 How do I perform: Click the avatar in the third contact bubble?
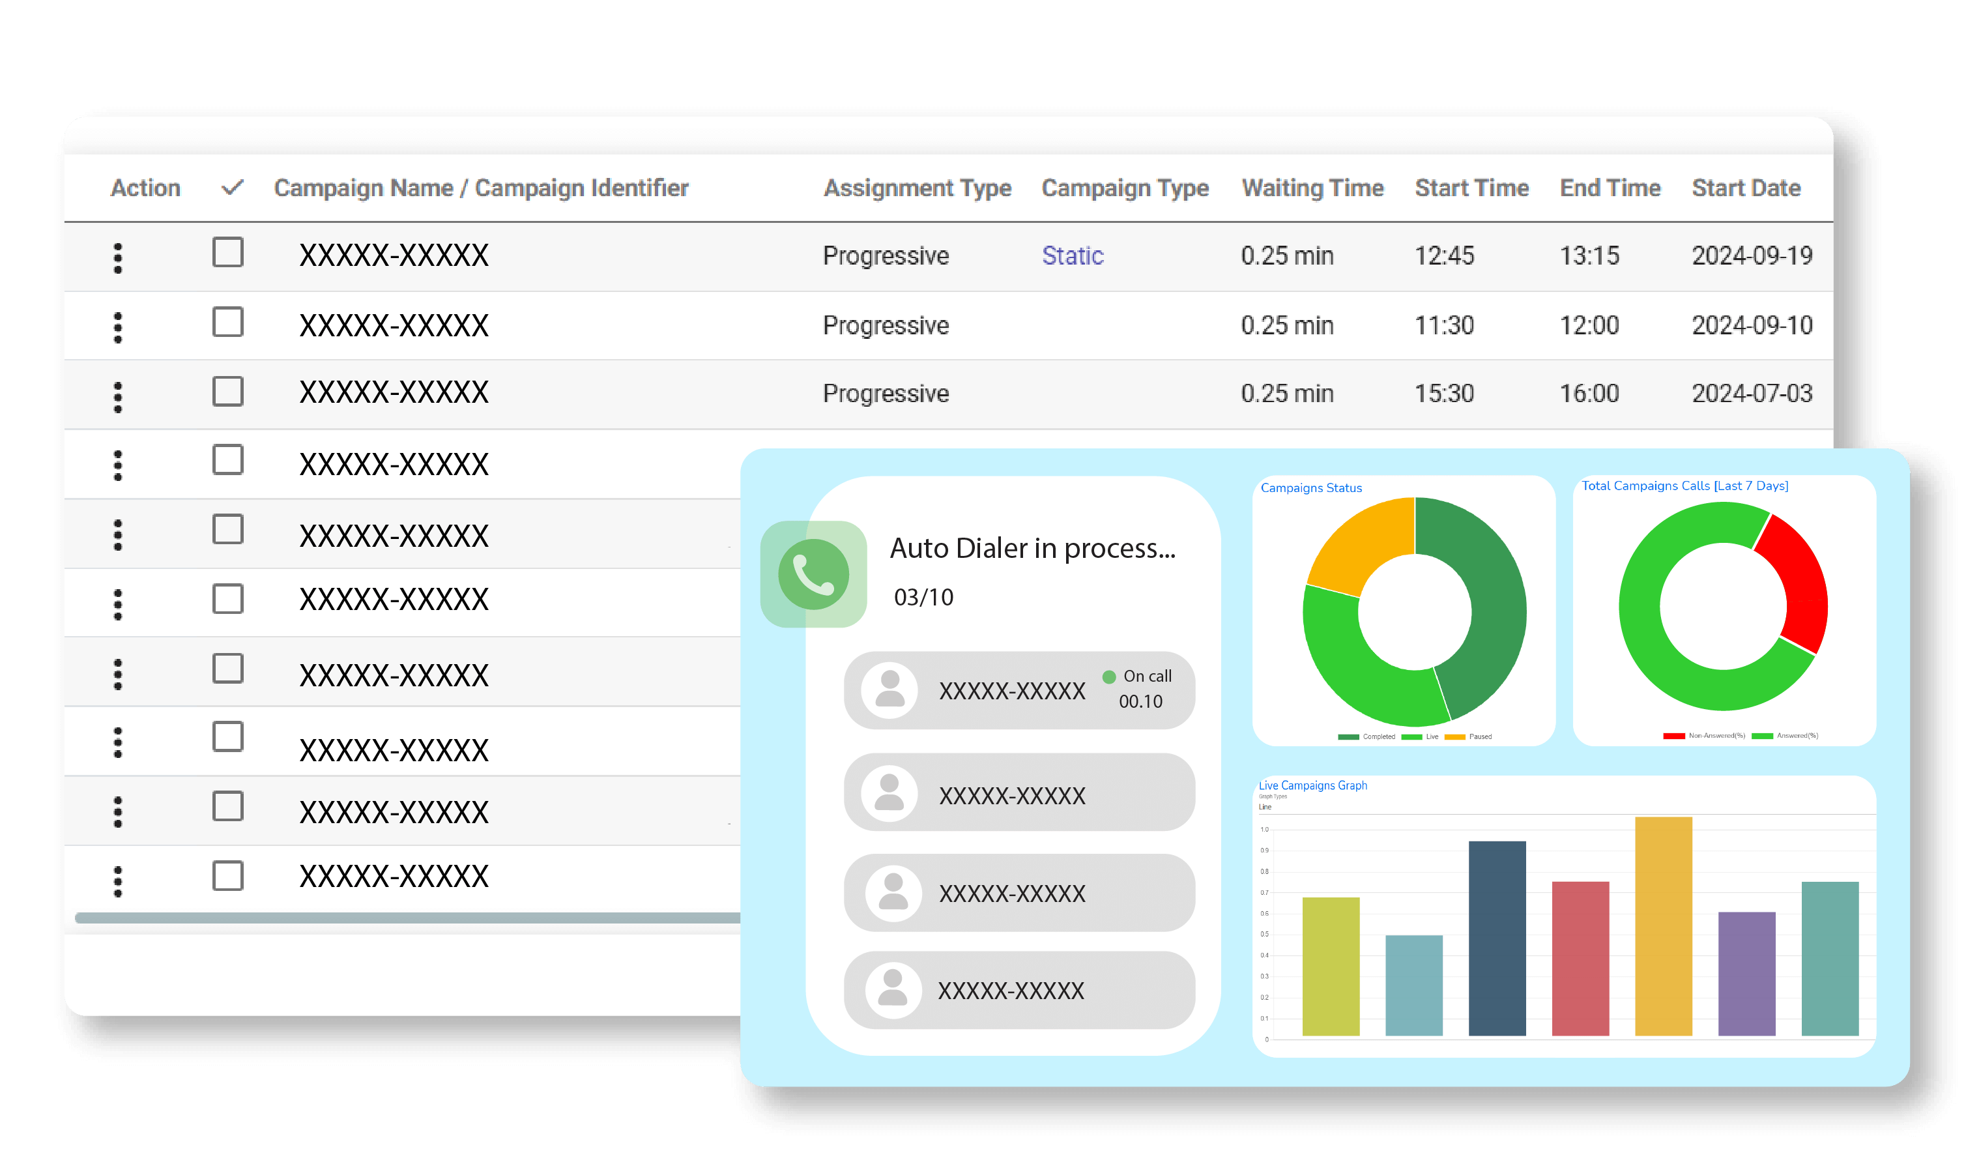pyautogui.click(x=889, y=893)
